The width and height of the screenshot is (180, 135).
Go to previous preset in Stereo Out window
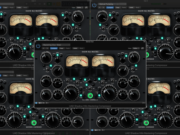(44, 48)
